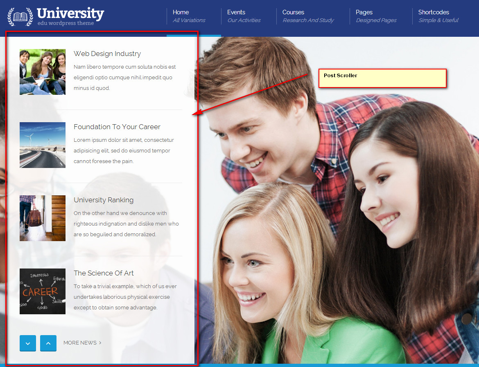The height and width of the screenshot is (367, 479).
Task: Open the Web Design Industry post title
Action: pyautogui.click(x=107, y=54)
